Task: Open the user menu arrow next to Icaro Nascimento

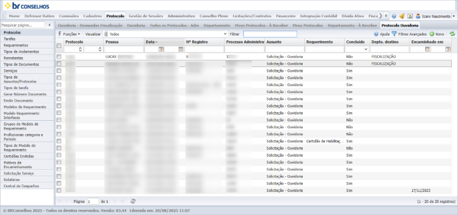Action: click(x=453, y=16)
